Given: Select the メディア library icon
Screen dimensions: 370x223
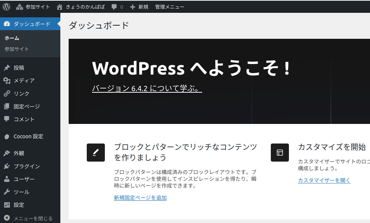Looking at the screenshot, I should pos(6,80).
